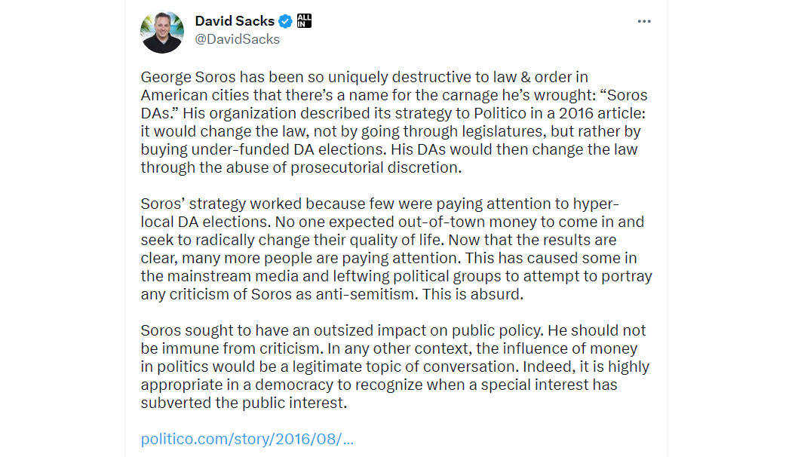Click the first paragraph starting 'George Soros has'
This screenshot has height=457, width=792.
pyautogui.click(x=394, y=122)
